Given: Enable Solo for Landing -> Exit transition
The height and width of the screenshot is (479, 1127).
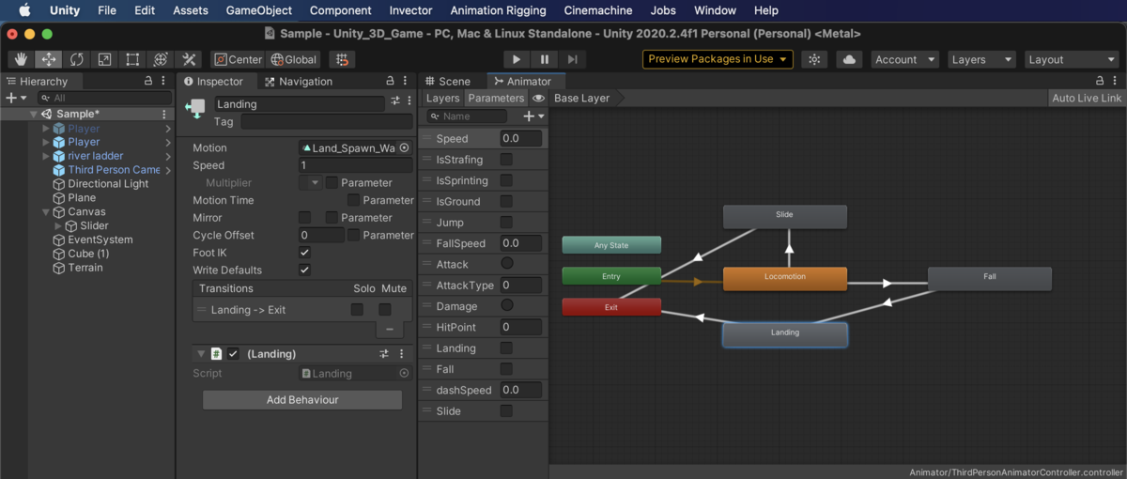Looking at the screenshot, I should [x=357, y=310].
